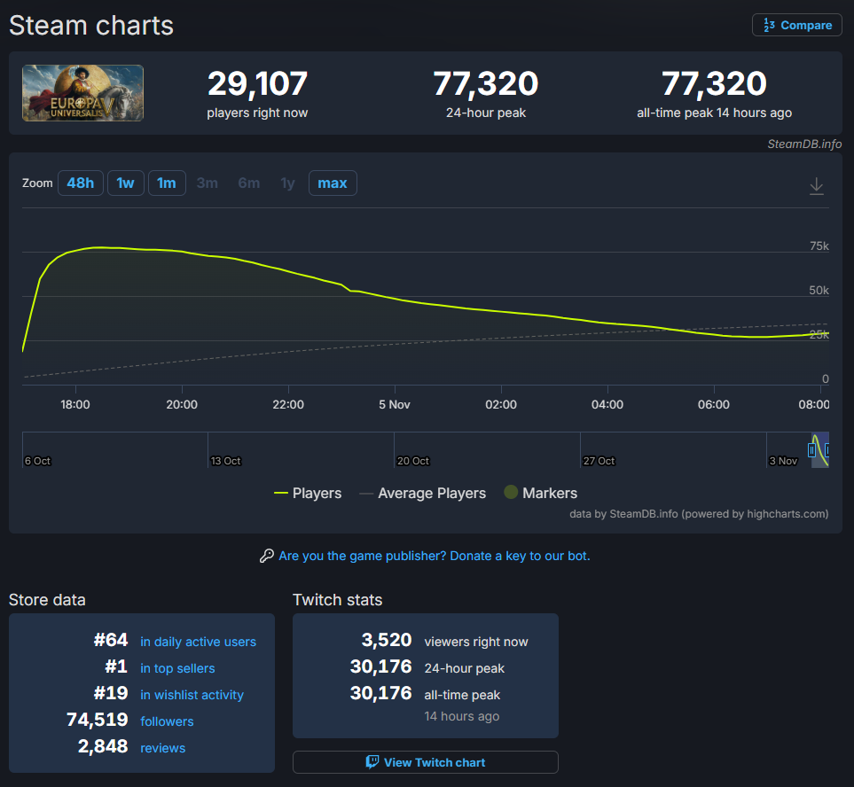Screen dimensions: 854x787
Task: Click the left navigator range handle
Action: pos(811,450)
